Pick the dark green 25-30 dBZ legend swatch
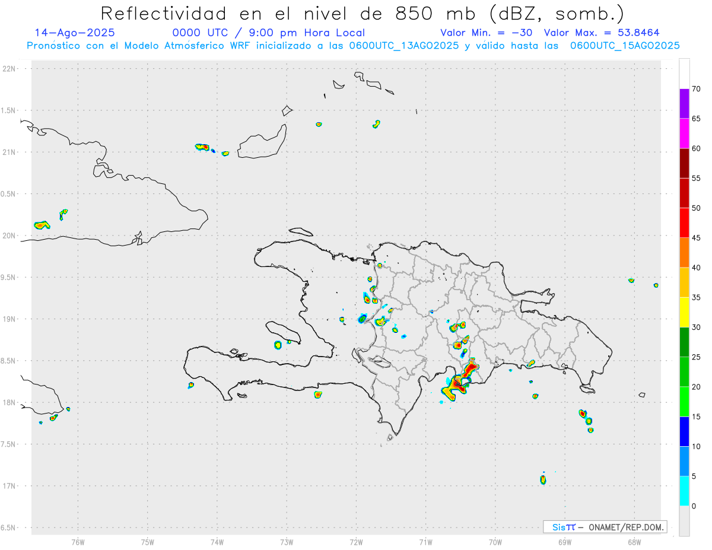 (x=684, y=342)
